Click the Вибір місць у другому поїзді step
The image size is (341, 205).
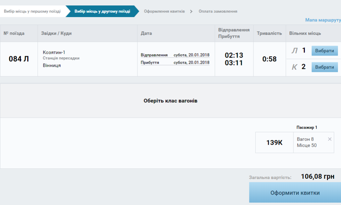point(102,11)
